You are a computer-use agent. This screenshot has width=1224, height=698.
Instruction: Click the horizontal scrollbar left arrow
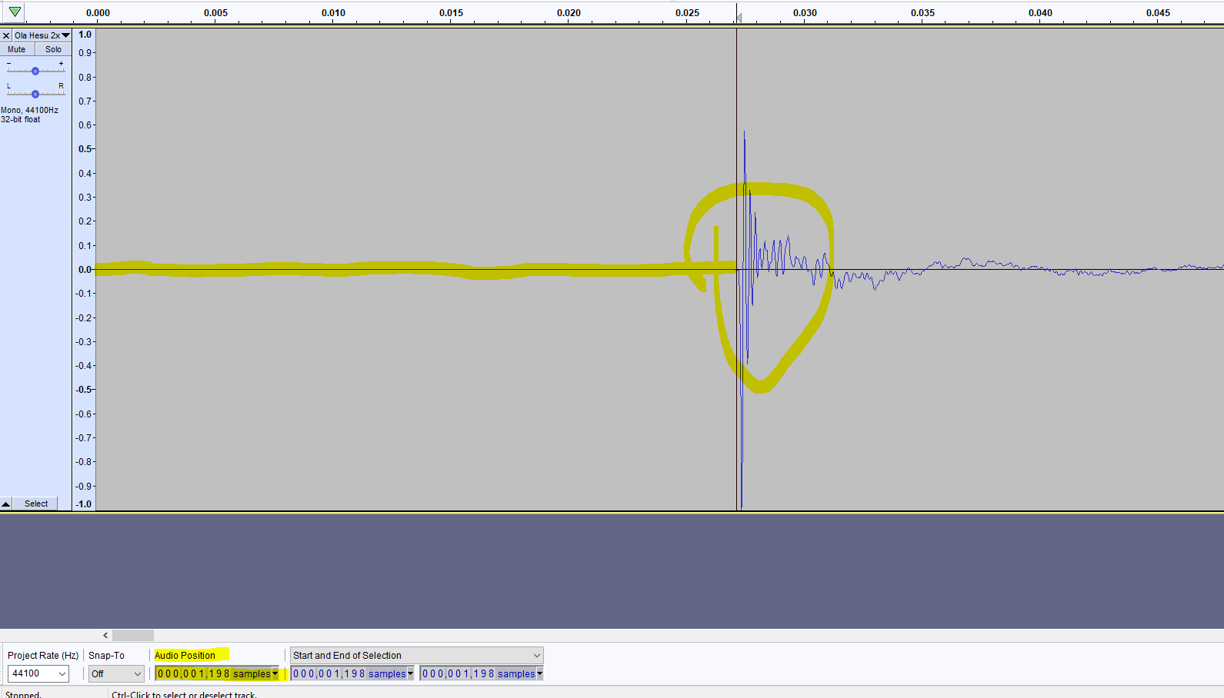click(105, 636)
